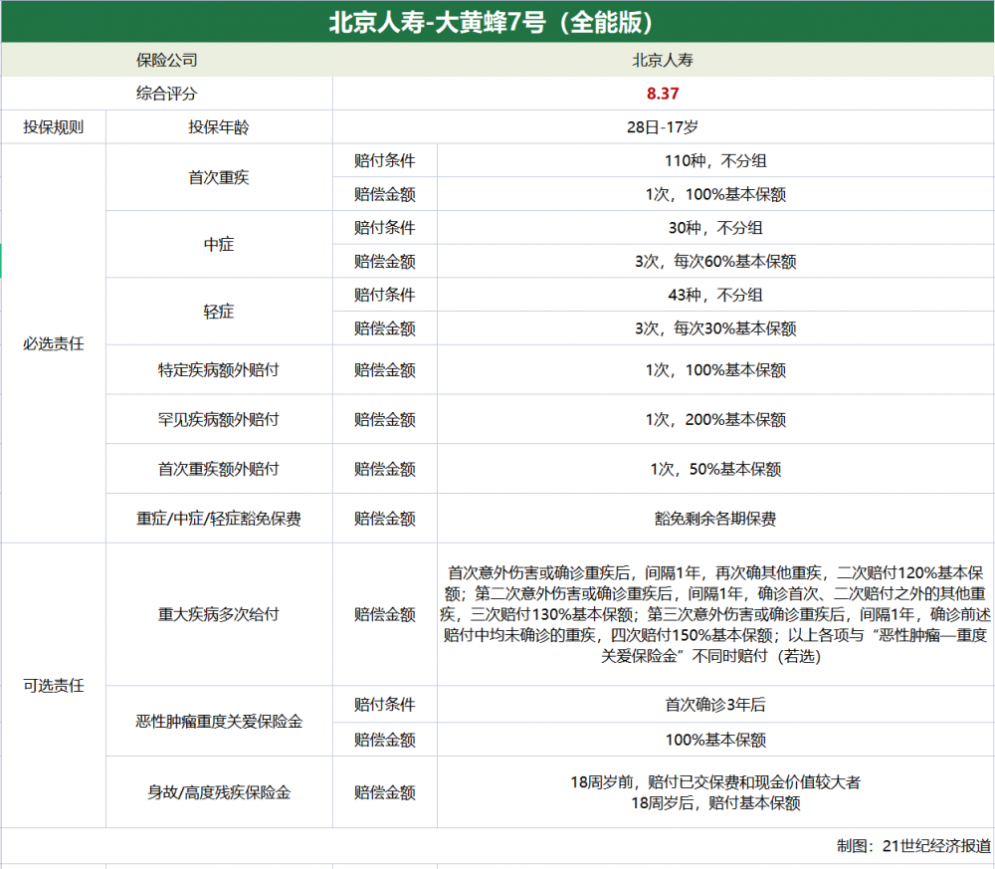Select the 特定疾病额外赔付 cell

tap(219, 370)
